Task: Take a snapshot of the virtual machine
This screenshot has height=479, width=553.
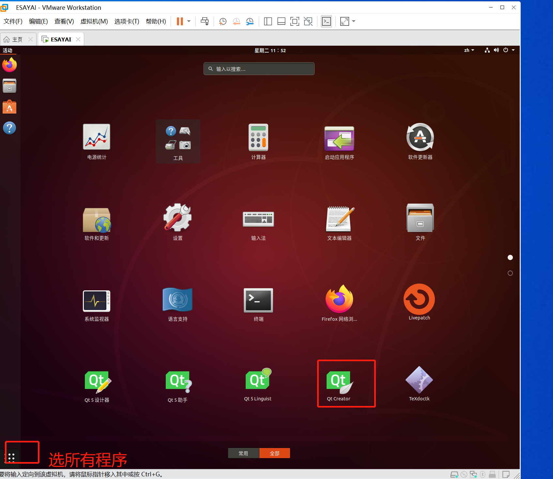Action: point(223,21)
